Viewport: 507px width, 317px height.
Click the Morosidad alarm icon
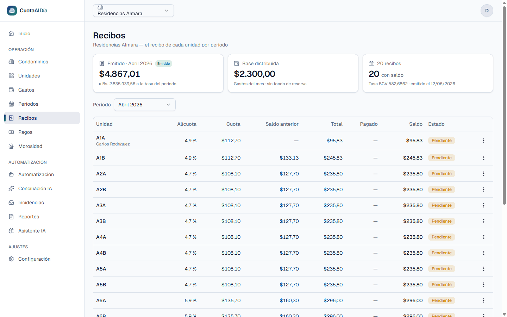click(x=11, y=146)
